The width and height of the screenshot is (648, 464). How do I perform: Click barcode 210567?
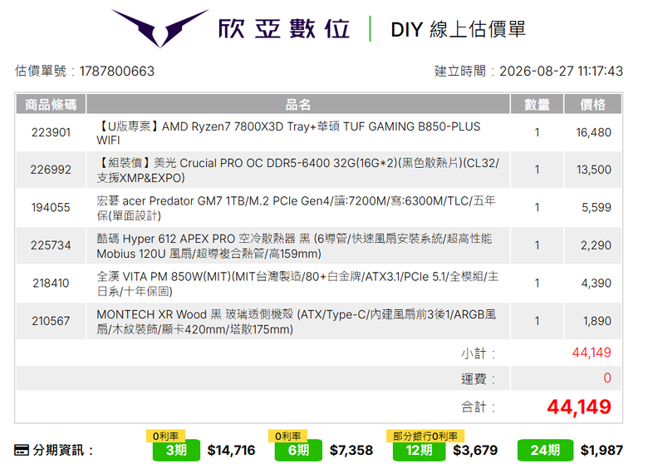[51, 321]
